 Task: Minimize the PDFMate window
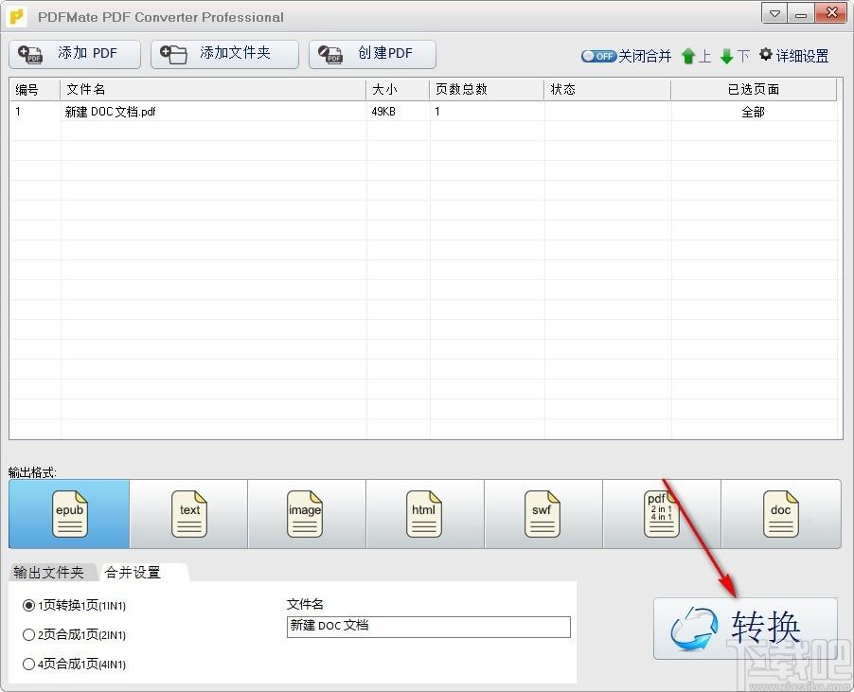click(801, 13)
